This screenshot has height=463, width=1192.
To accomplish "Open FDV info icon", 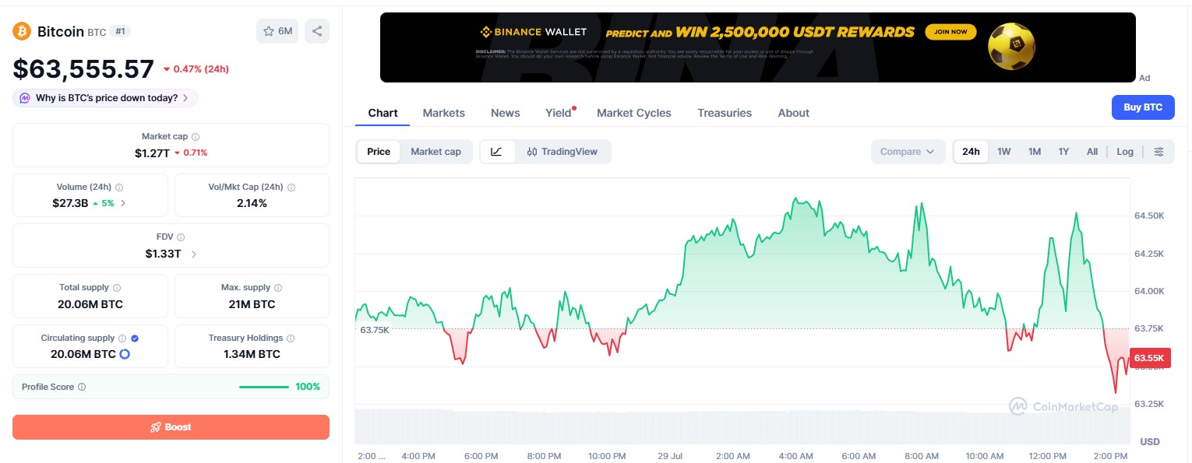I will point(181,237).
